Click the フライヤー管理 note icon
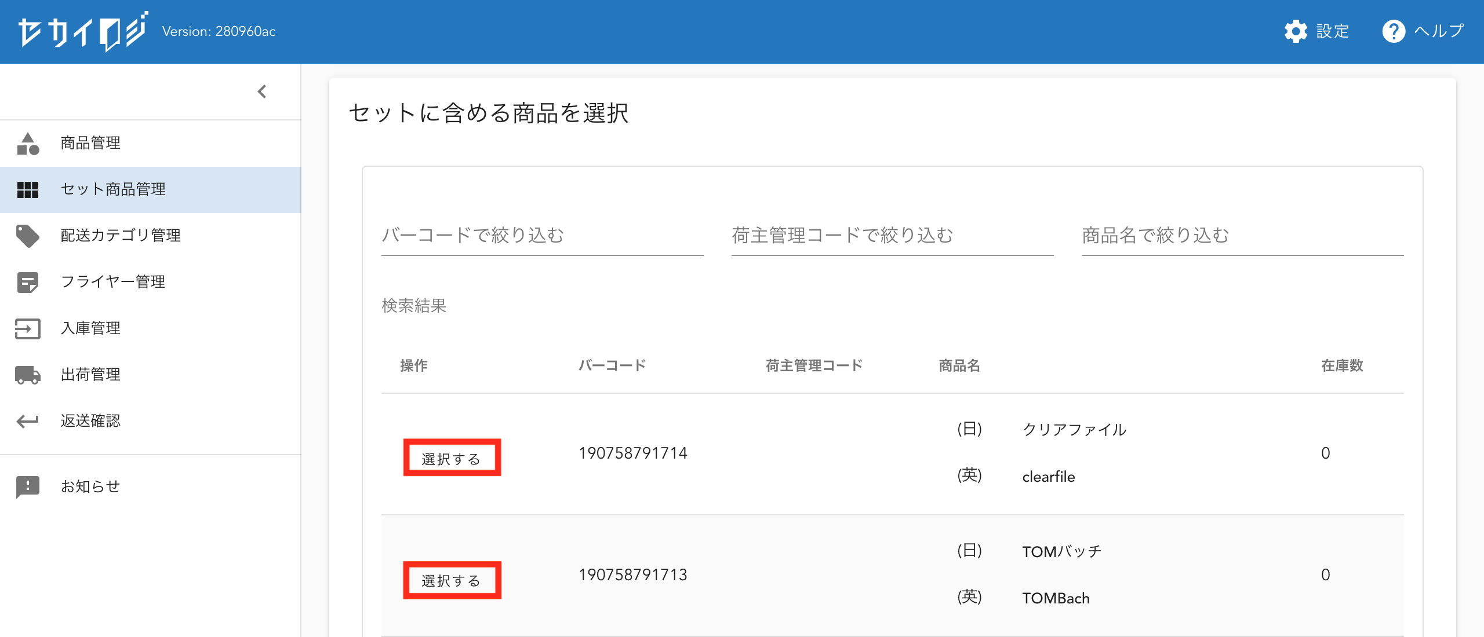 [28, 282]
